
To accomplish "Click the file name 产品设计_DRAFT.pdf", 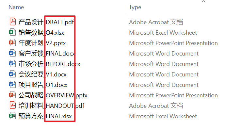I will coord(46,22).
